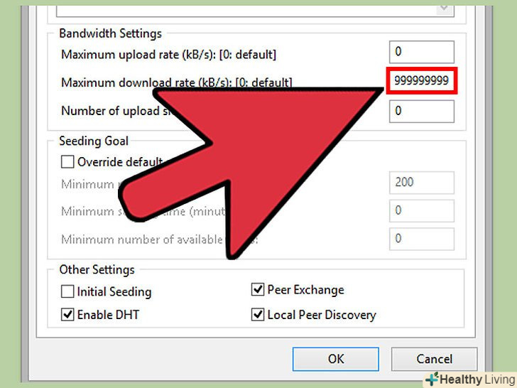The height and width of the screenshot is (388, 517).
Task: Click the Bandwidth Settings group label
Action: tap(111, 33)
